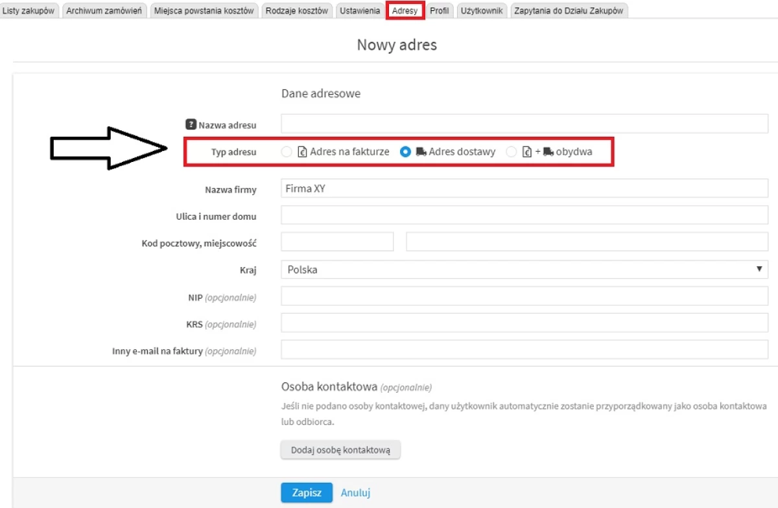This screenshot has height=508, width=778.
Task: Click the Dodaj osobę kontaktową button
Action: [x=340, y=450]
